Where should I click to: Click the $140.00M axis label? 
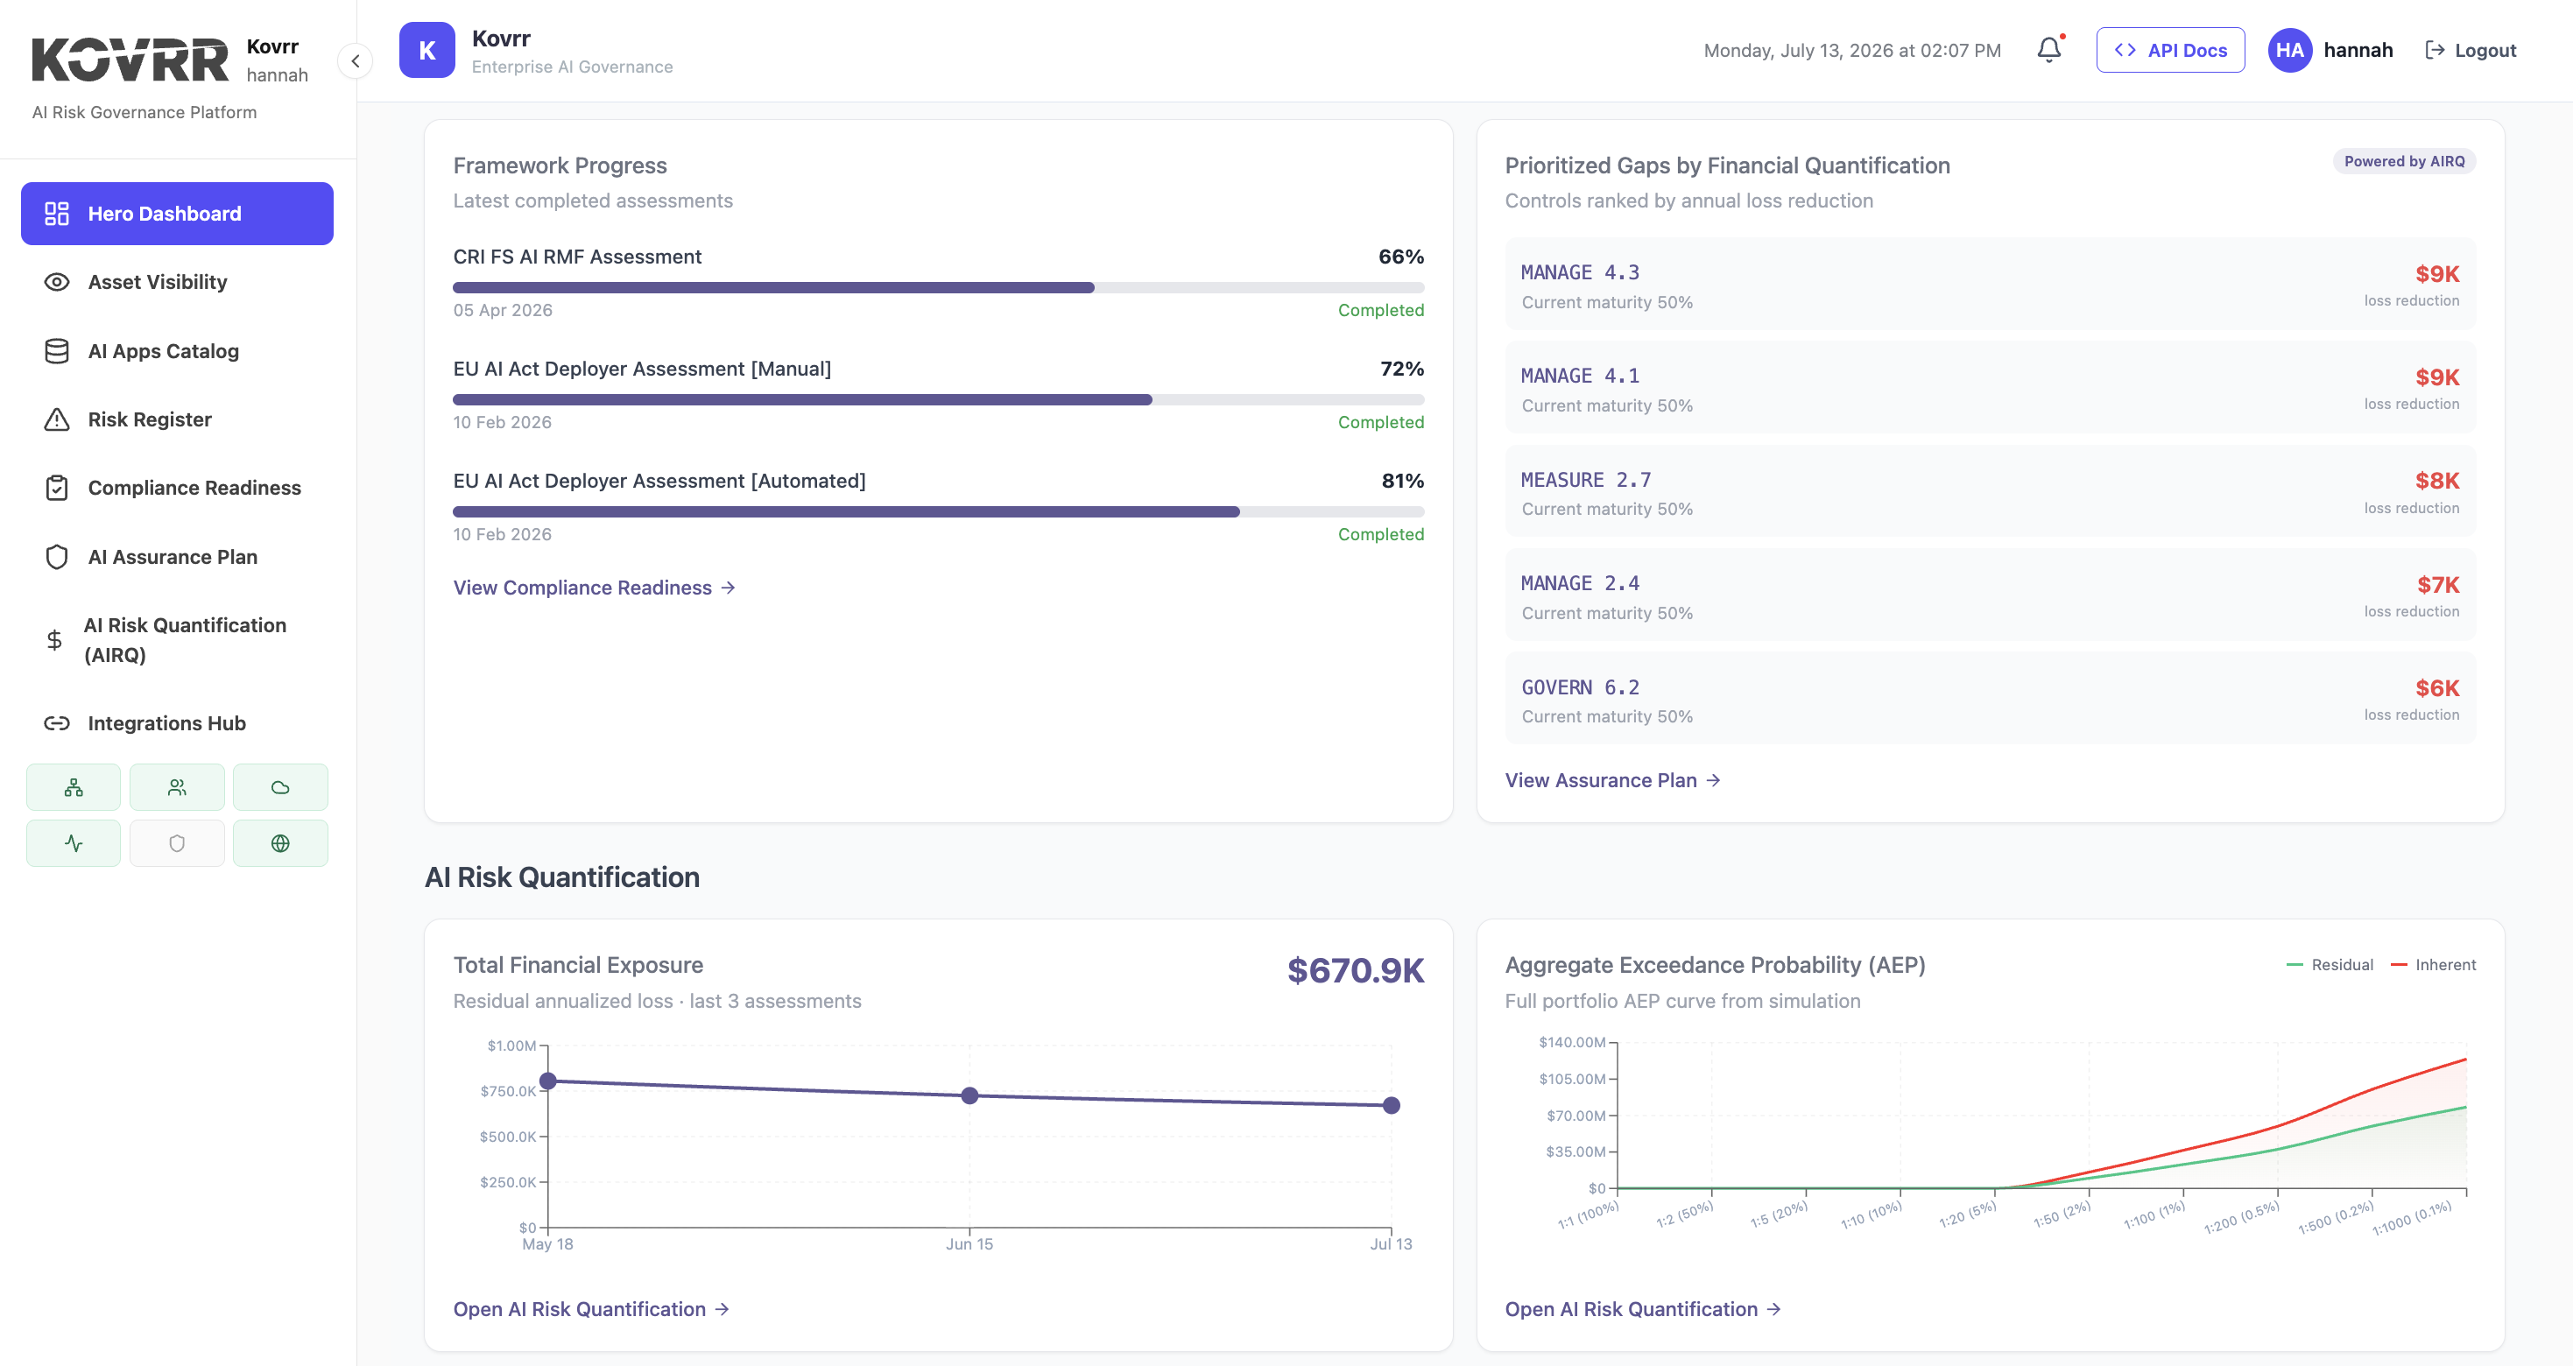pyautogui.click(x=1572, y=1041)
